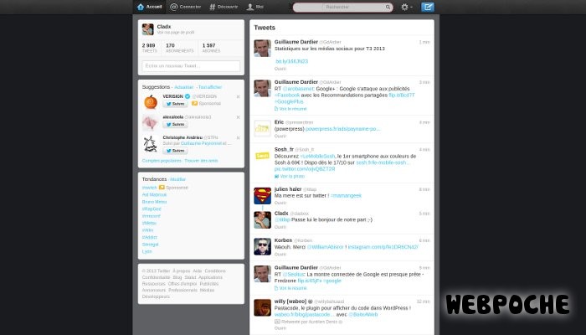Expand julien haler's tweet with Ouvrir
The height and width of the screenshot is (335, 586).
[x=280, y=203]
